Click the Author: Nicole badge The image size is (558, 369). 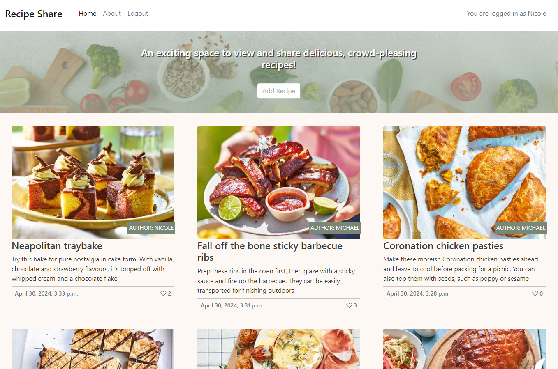click(x=151, y=228)
